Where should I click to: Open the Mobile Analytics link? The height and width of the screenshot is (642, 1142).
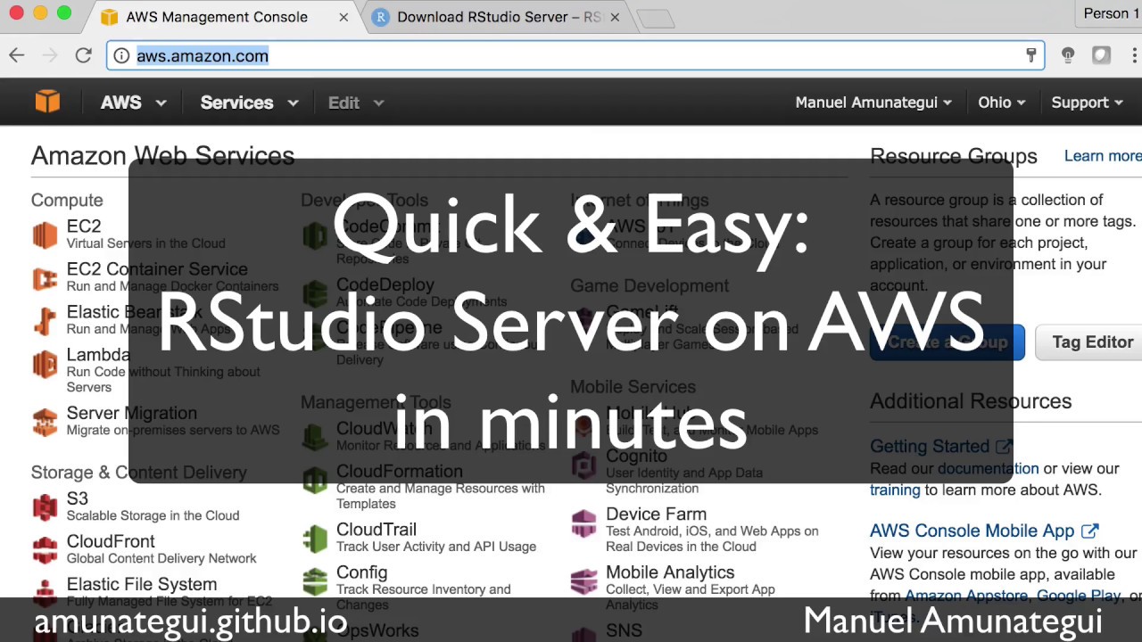click(x=670, y=572)
